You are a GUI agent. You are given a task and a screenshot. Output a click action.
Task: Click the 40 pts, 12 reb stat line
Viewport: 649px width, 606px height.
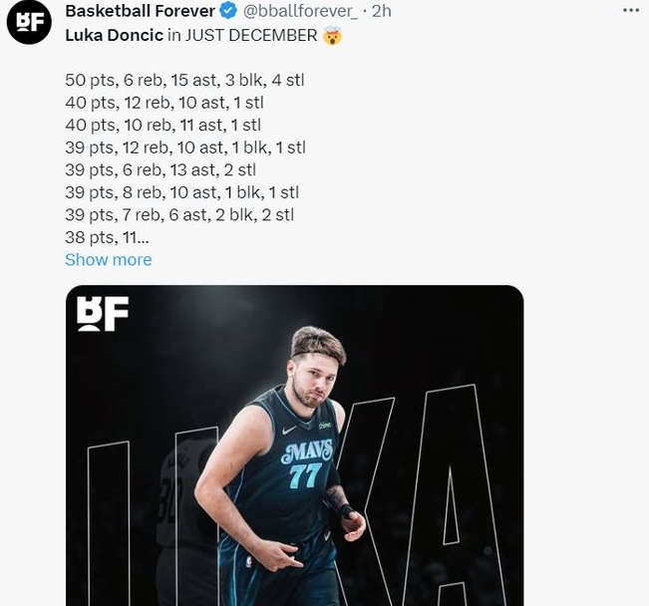pos(163,102)
